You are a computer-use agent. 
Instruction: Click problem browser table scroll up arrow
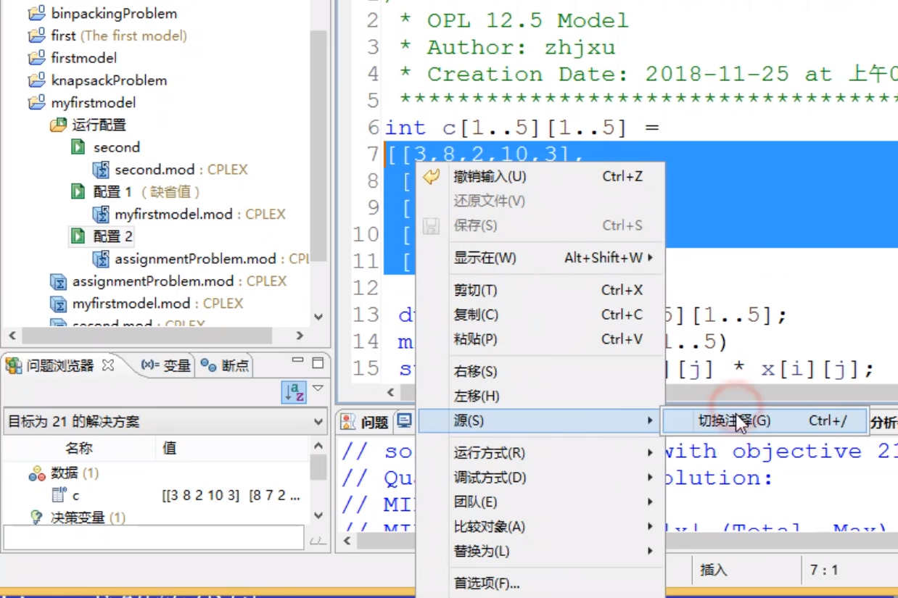coord(318,446)
